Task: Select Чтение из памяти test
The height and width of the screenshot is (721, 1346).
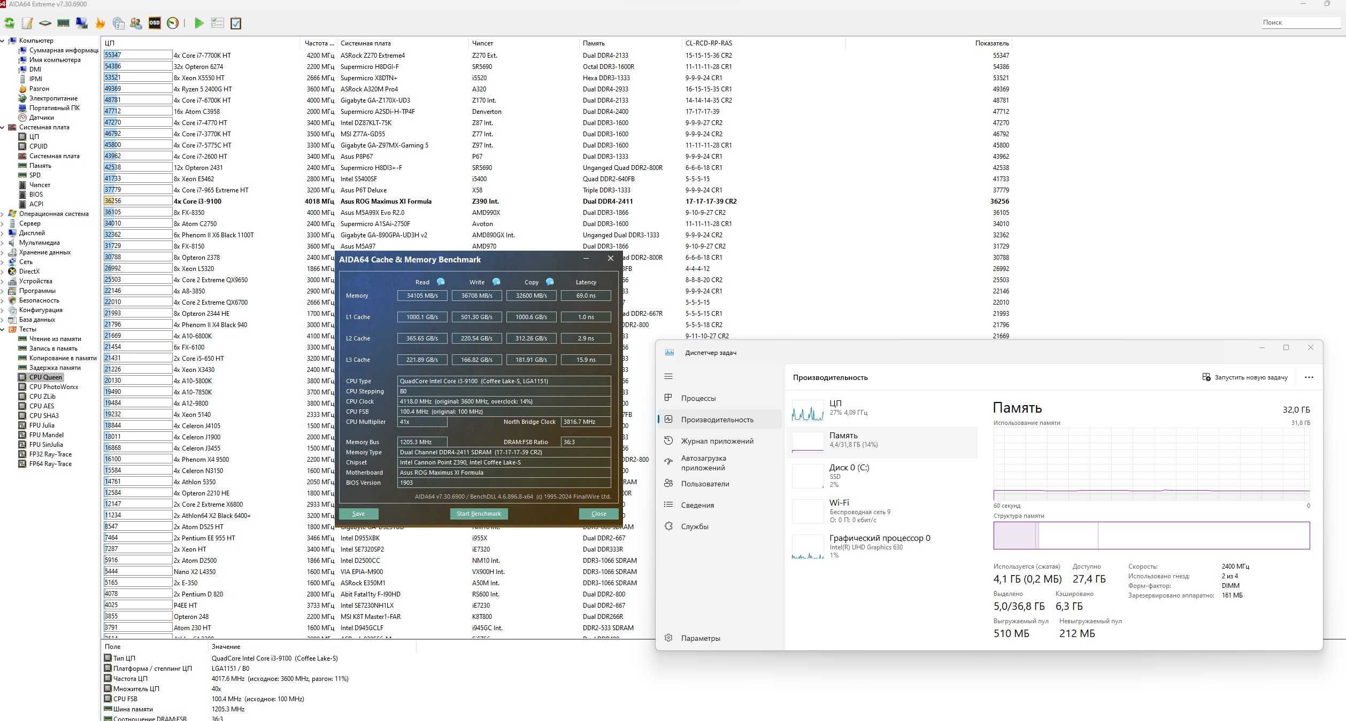Action: click(x=50, y=339)
